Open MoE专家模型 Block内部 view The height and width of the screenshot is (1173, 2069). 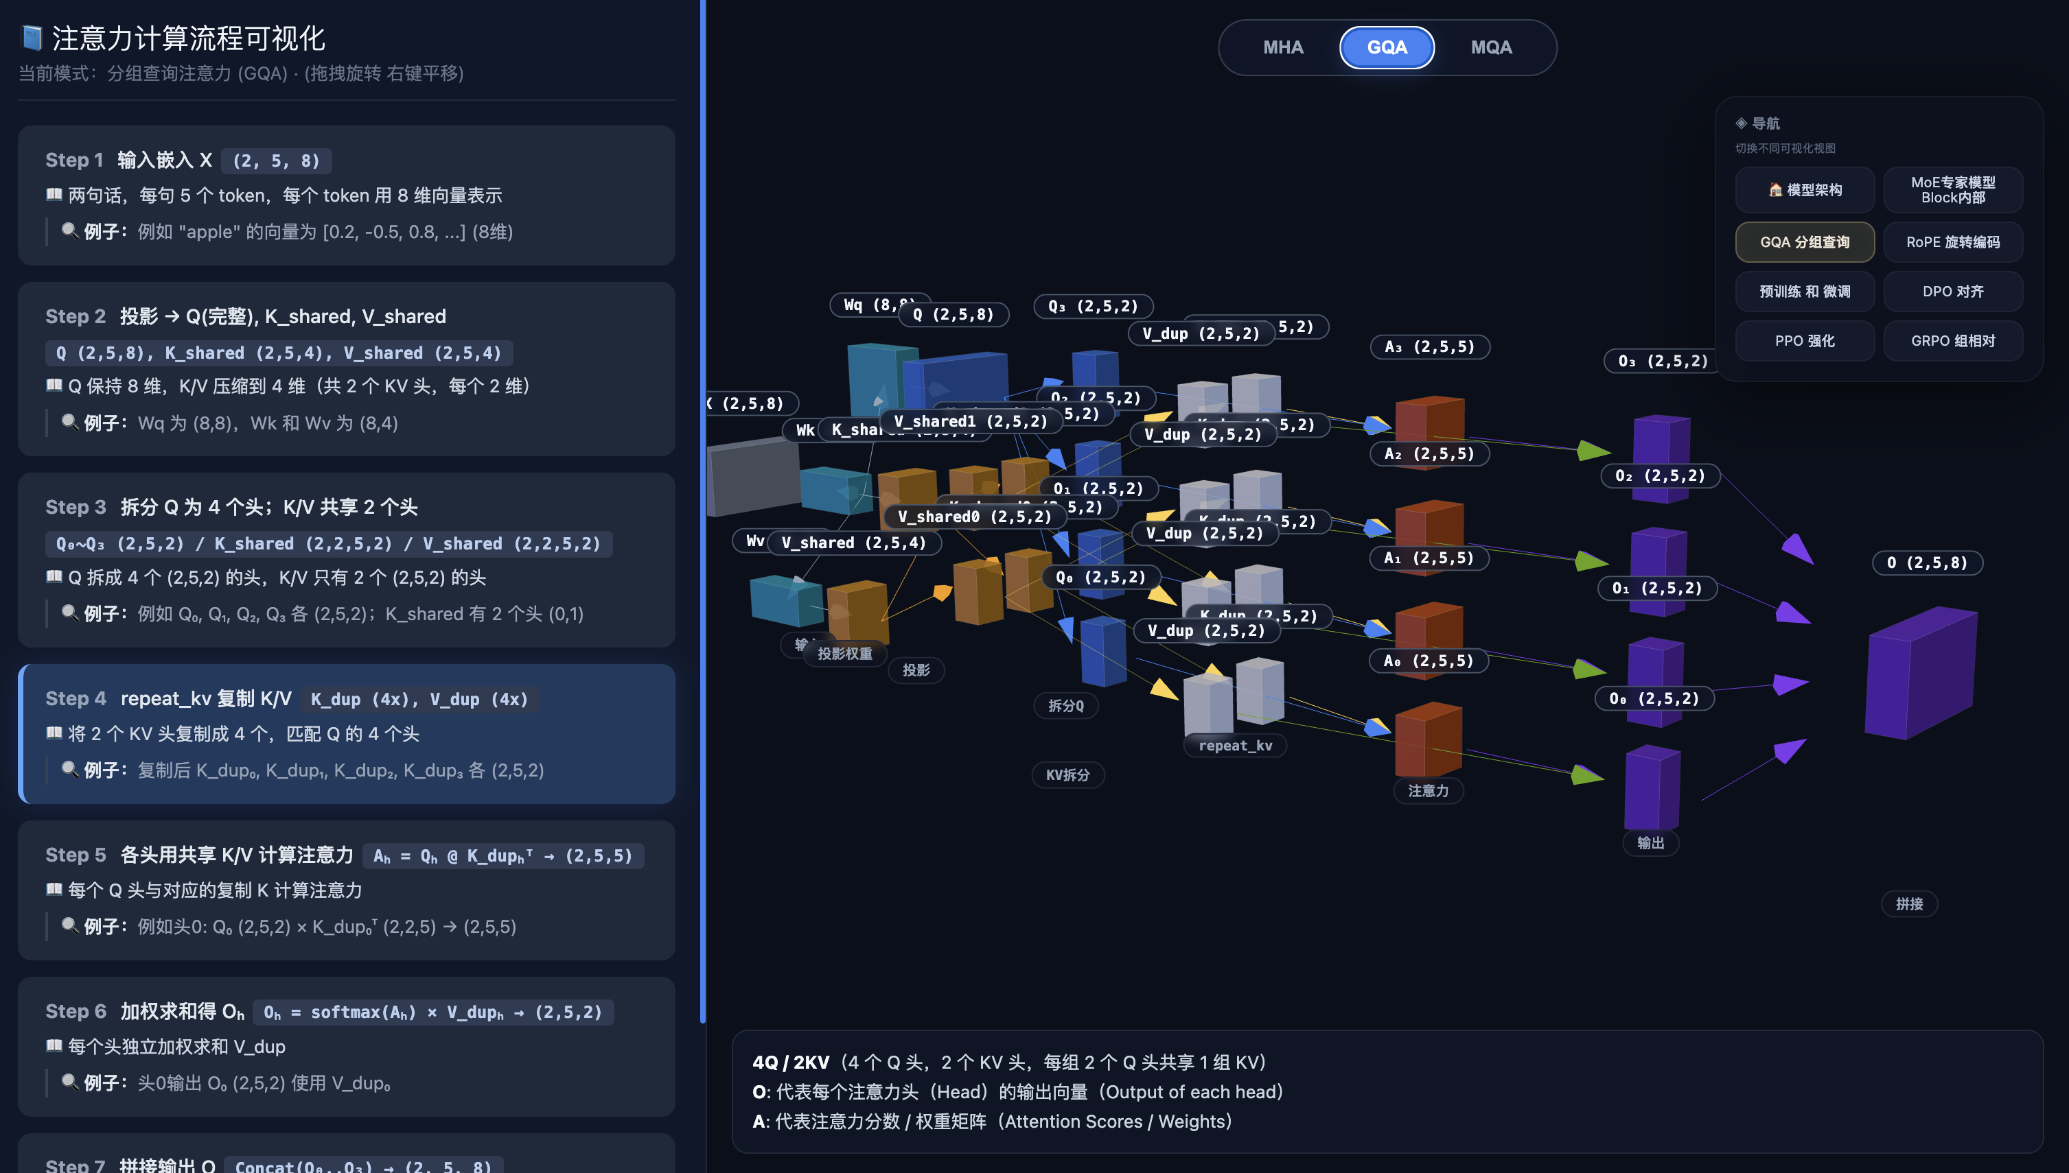pyautogui.click(x=1953, y=190)
